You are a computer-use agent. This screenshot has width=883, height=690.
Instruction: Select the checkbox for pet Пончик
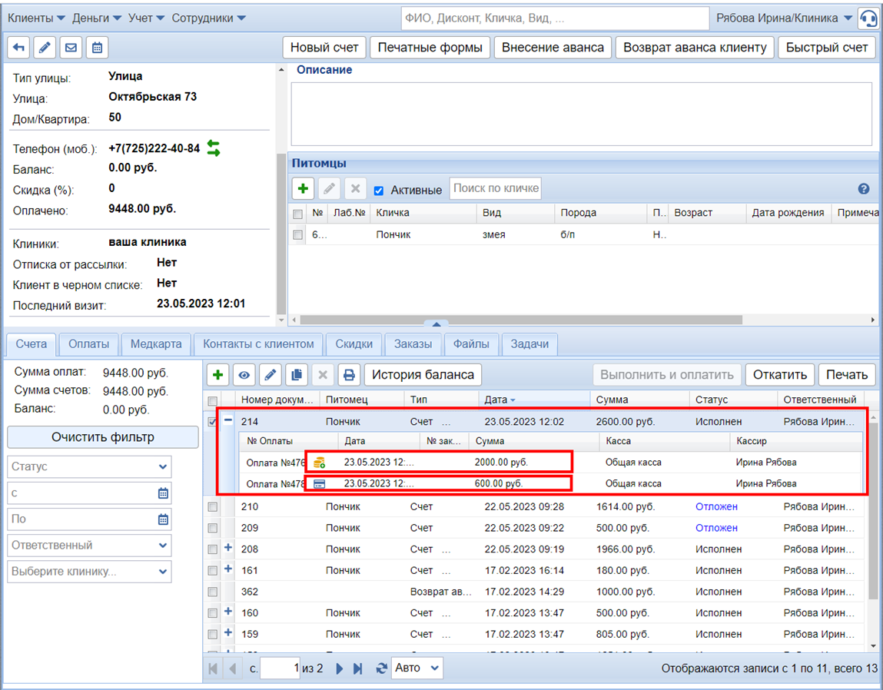pos(298,235)
